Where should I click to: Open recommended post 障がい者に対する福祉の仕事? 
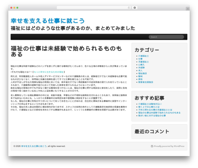coord(152,116)
